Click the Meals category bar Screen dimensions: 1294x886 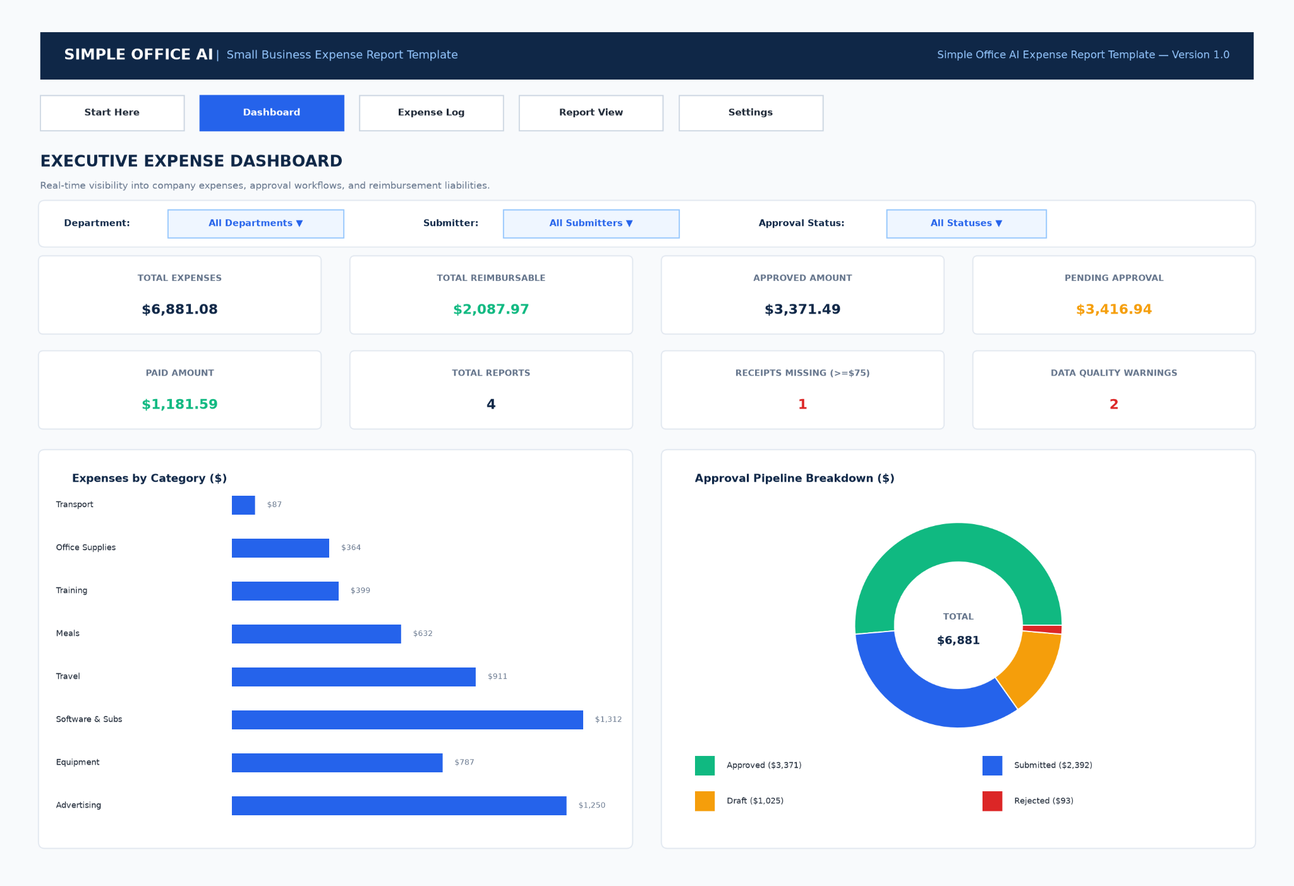317,634
